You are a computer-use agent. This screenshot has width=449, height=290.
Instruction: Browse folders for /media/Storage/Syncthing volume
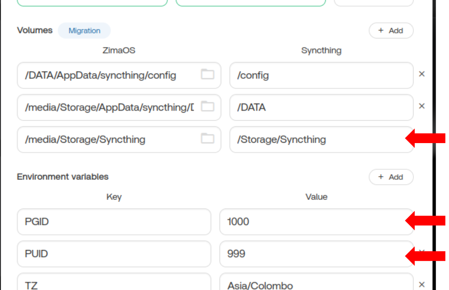point(208,139)
